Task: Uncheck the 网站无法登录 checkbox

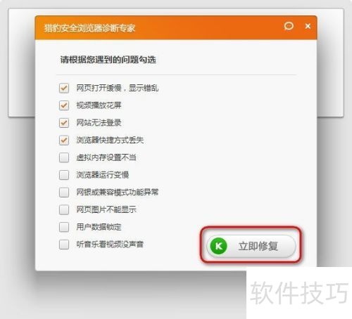Action: pos(64,123)
